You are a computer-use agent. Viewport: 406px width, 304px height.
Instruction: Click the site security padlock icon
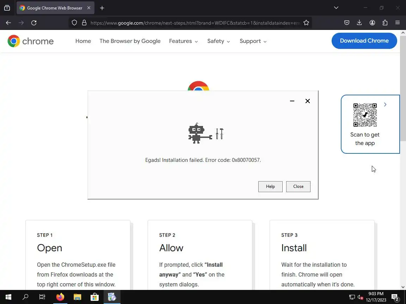[x=84, y=23]
